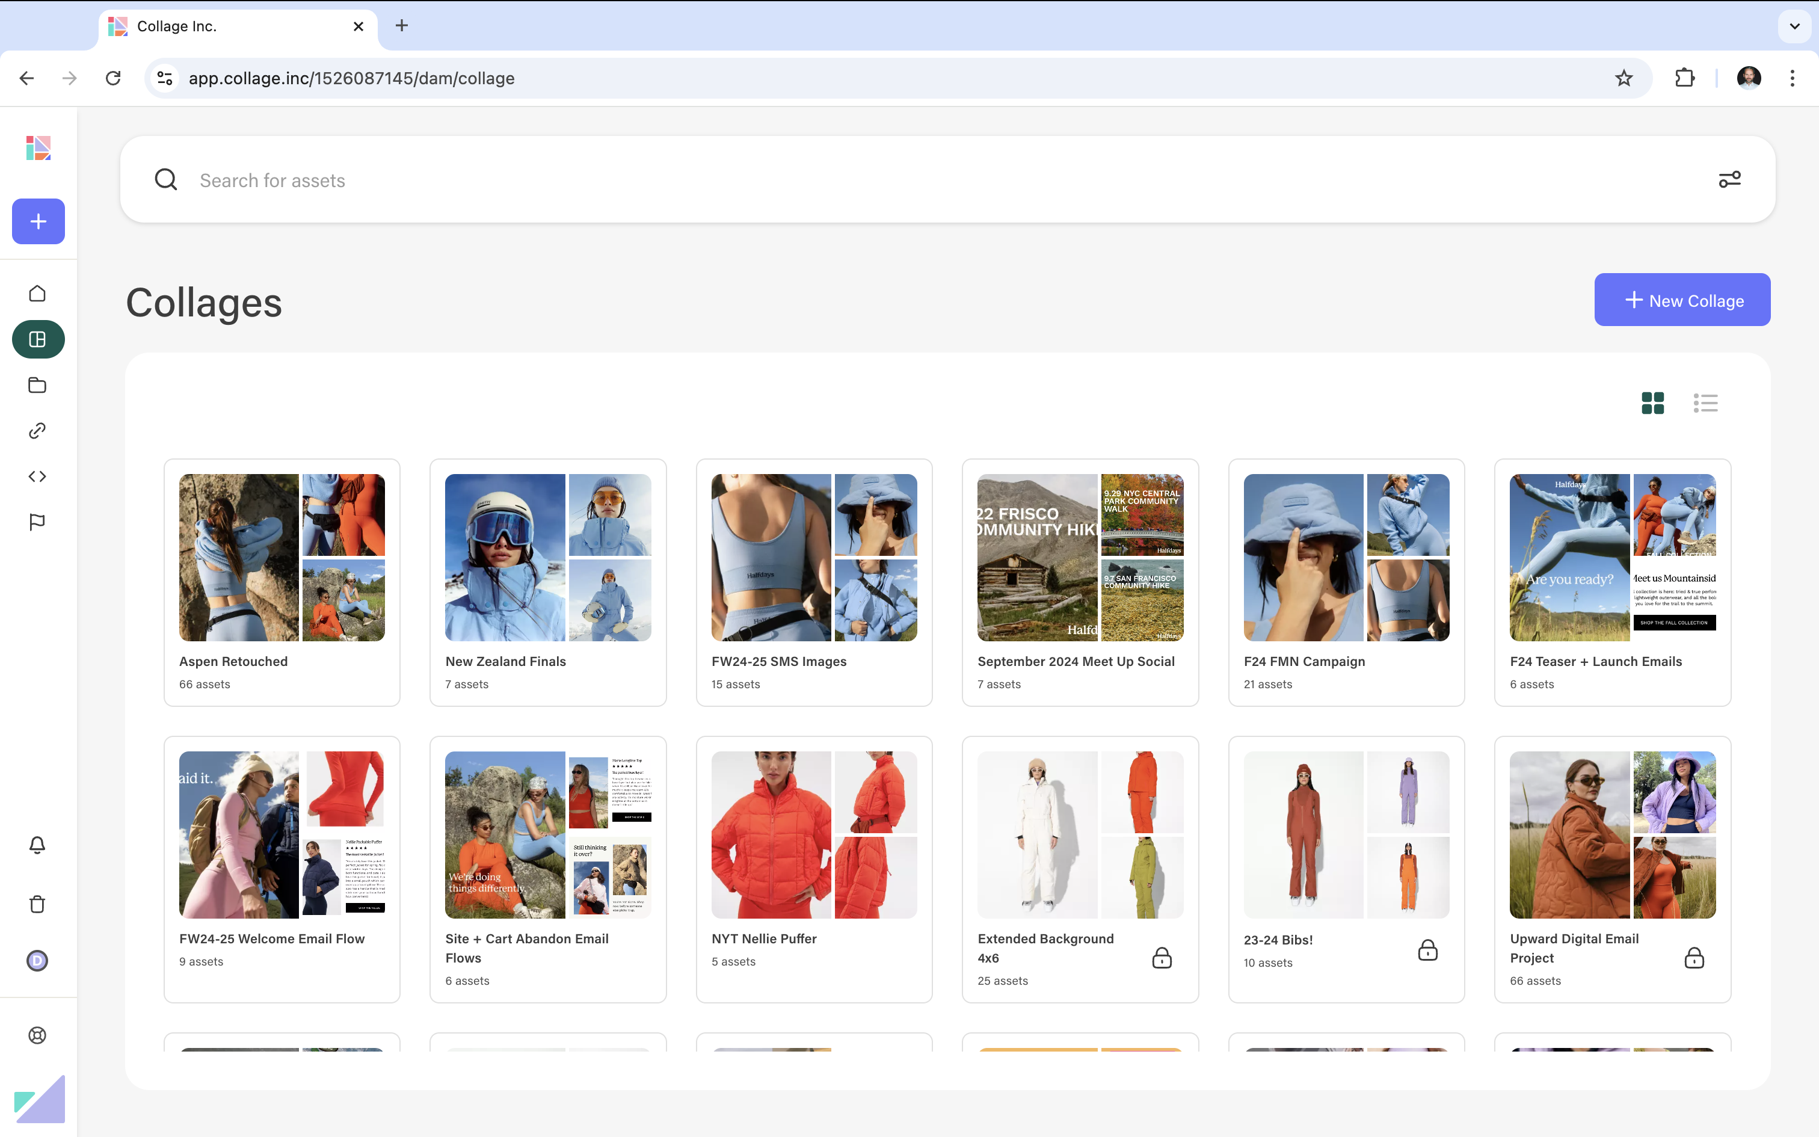Open the Trash from the sidebar
Image resolution: width=1819 pixels, height=1137 pixels.
[37, 904]
